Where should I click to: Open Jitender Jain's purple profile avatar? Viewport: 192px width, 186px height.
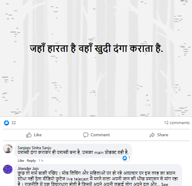8,169
